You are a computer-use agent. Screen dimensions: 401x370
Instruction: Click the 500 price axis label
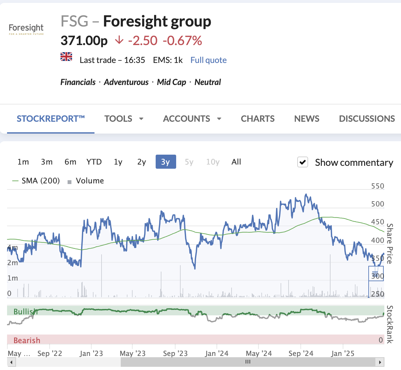click(378, 204)
